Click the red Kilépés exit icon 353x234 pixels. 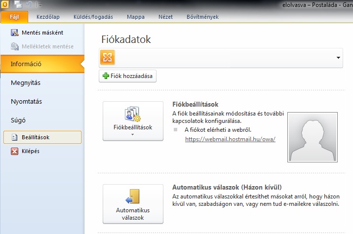(15, 151)
